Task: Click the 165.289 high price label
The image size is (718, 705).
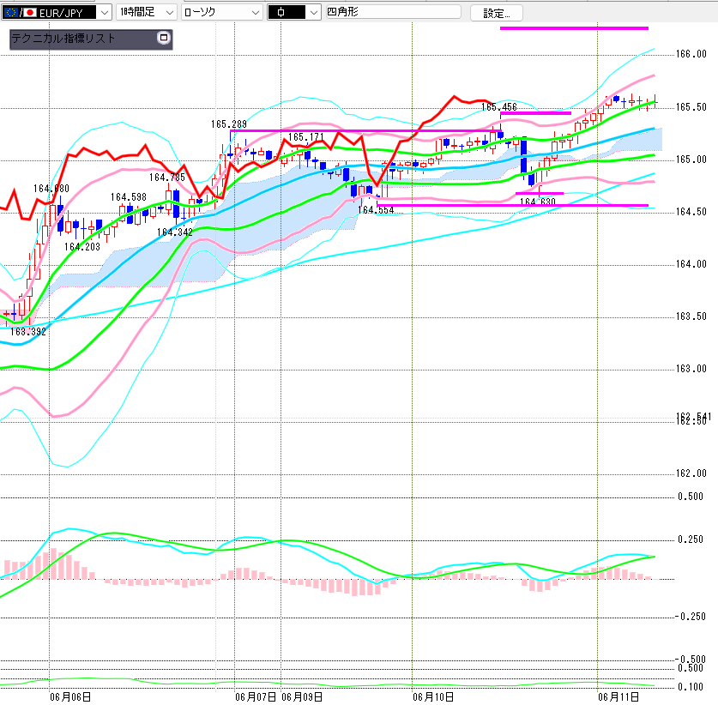Action: coord(228,124)
